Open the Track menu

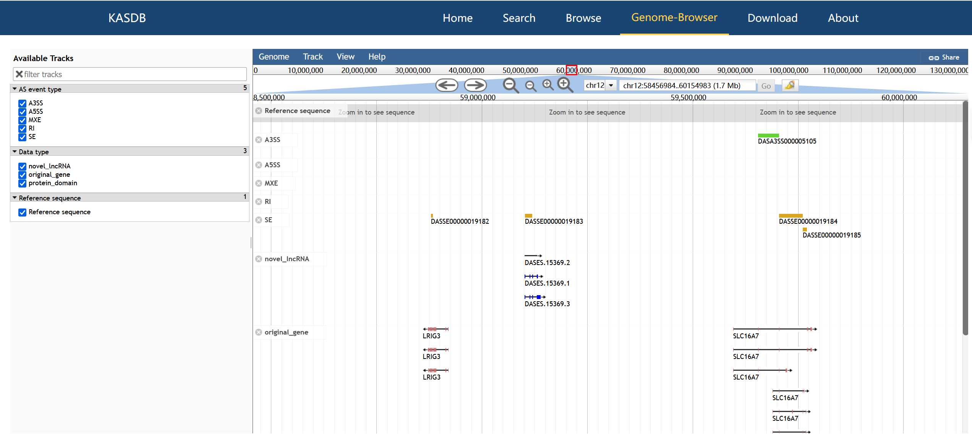pyautogui.click(x=313, y=57)
